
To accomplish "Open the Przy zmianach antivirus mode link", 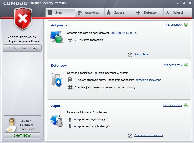I will point(173,25).
